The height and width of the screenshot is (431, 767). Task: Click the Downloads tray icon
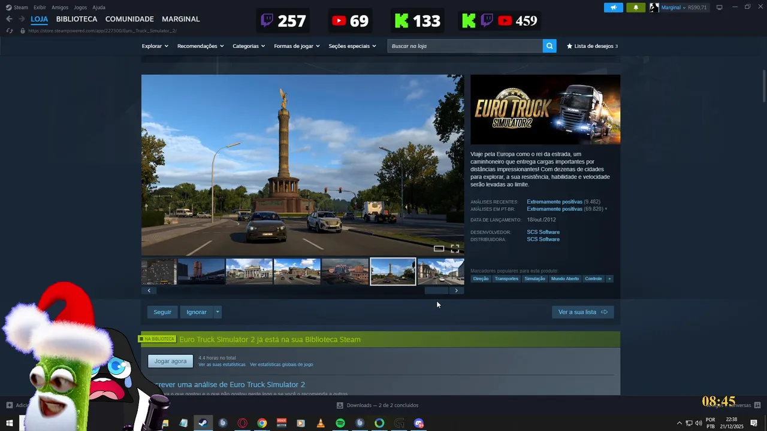click(x=340, y=405)
